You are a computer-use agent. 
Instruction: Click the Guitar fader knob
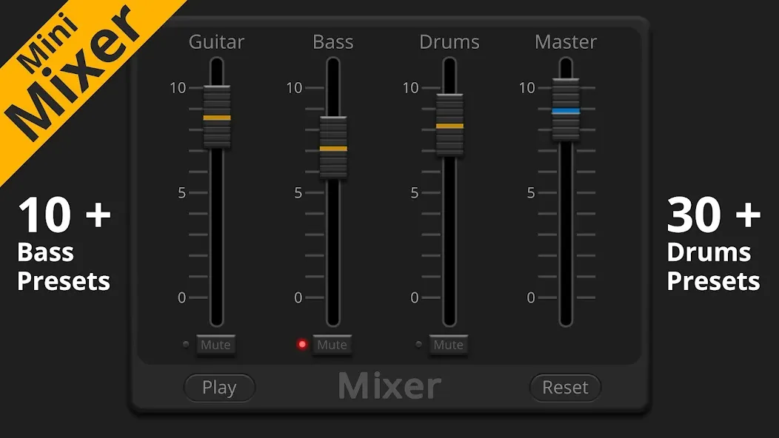click(217, 117)
